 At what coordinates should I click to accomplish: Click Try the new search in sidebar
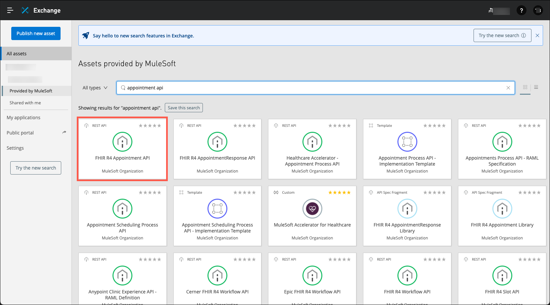pyautogui.click(x=36, y=168)
